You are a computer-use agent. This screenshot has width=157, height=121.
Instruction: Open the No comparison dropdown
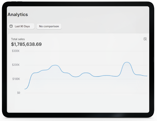point(49,26)
